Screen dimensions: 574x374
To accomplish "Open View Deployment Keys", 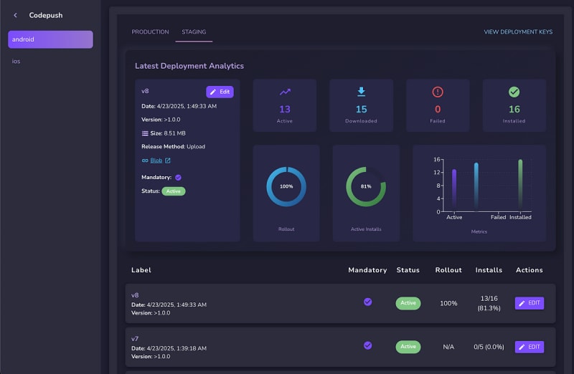I will click(x=518, y=32).
